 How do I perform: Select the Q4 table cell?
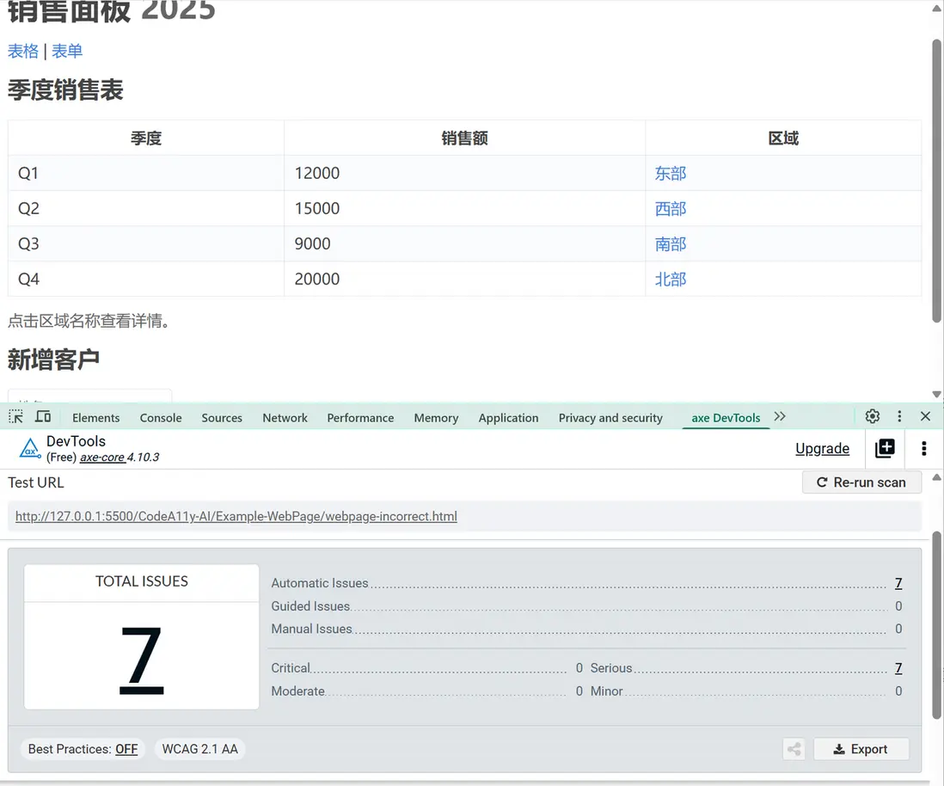146,279
